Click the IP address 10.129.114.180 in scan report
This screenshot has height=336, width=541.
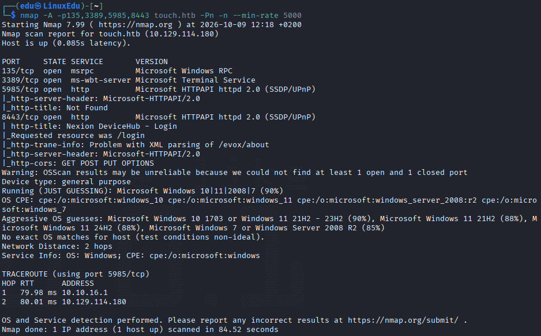pyautogui.click(x=182, y=34)
